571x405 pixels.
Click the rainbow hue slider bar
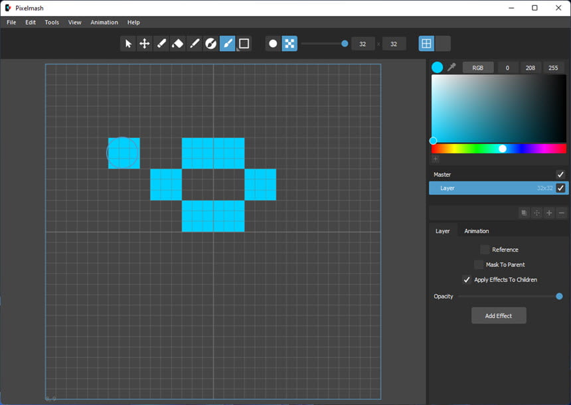pyautogui.click(x=499, y=149)
